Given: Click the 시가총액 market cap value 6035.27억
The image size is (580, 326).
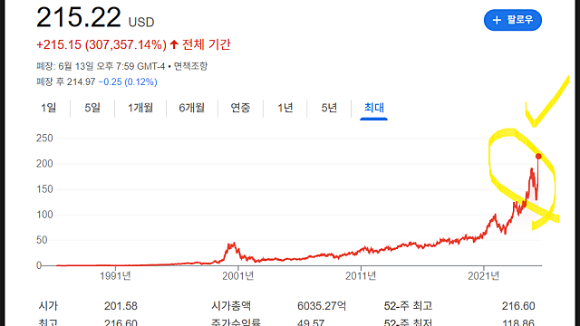Looking at the screenshot, I should pos(322,306).
